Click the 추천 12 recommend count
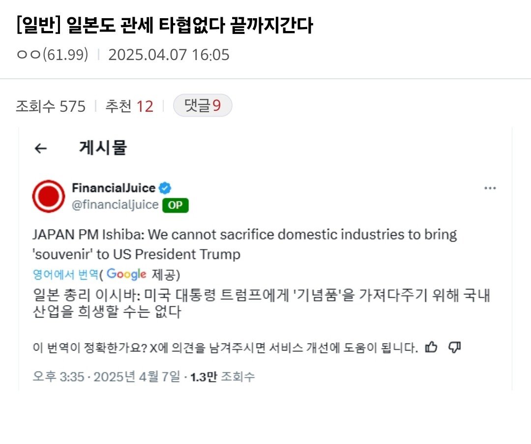This screenshot has height=444, width=531. (x=130, y=104)
